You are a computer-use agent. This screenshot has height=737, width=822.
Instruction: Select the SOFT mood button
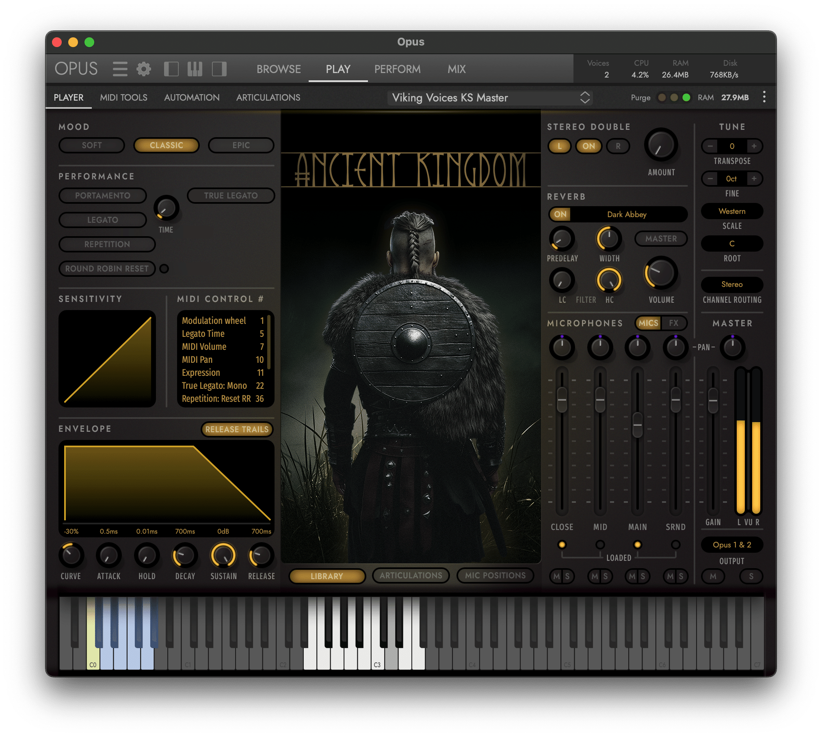coord(92,145)
